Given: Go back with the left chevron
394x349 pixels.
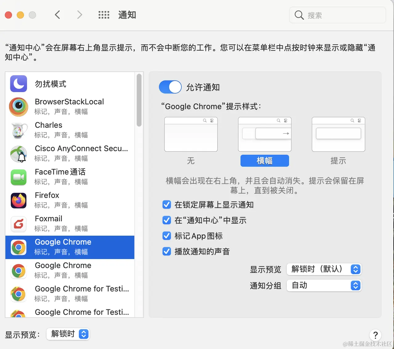Looking at the screenshot, I should [57, 15].
